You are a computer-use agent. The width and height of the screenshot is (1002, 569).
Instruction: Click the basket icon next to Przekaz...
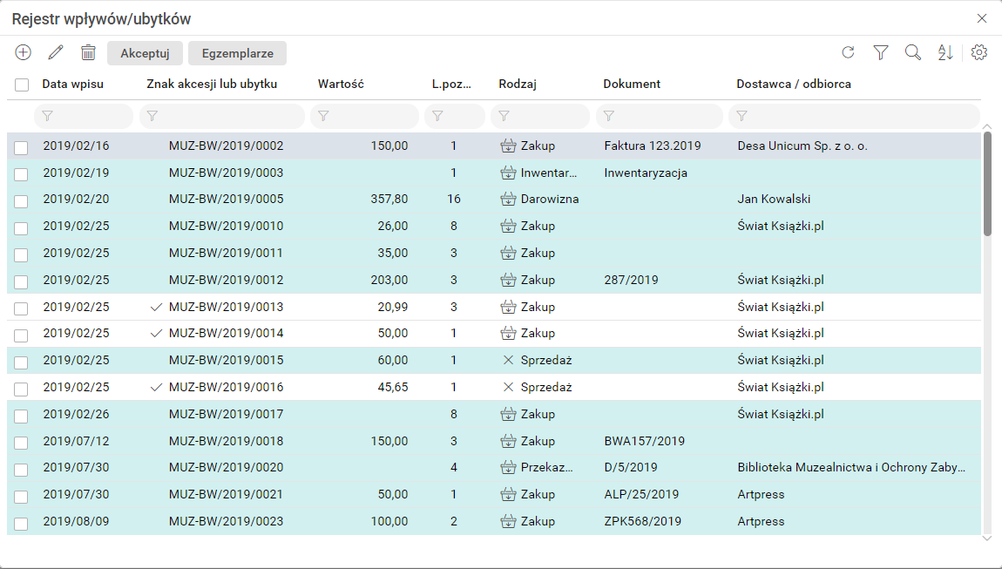click(508, 467)
